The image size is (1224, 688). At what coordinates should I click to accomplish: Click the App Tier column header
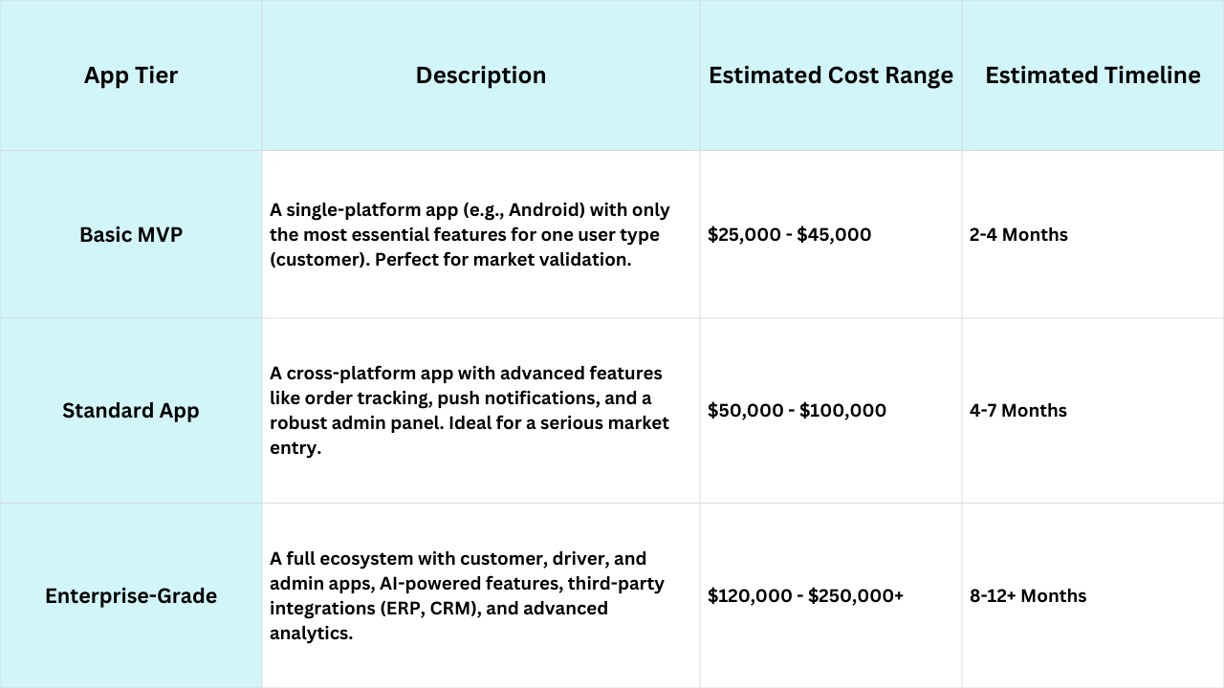click(131, 75)
